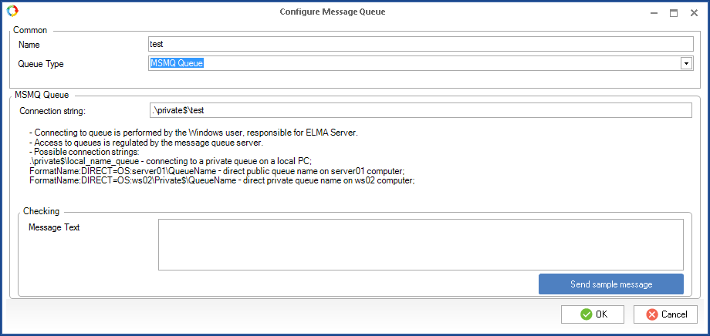
Task: Click the green checkmark icon on OK
Action: (x=587, y=314)
